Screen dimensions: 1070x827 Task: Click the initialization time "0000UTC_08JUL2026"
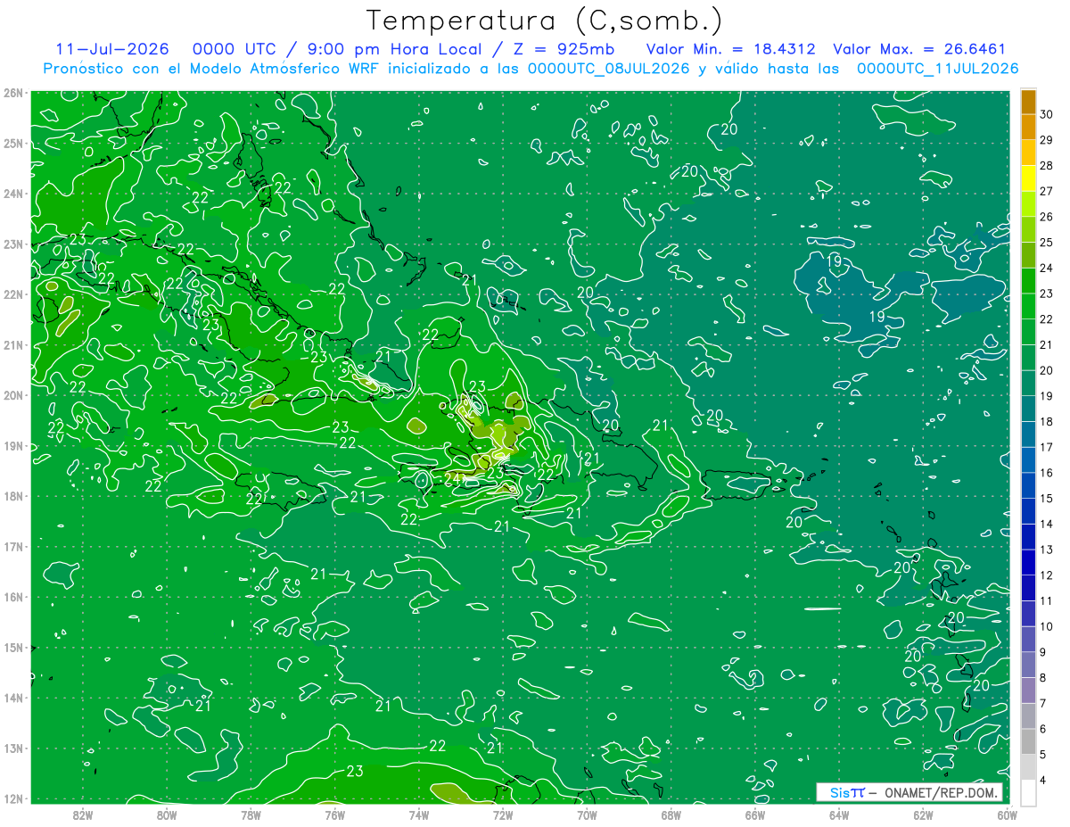(609, 69)
